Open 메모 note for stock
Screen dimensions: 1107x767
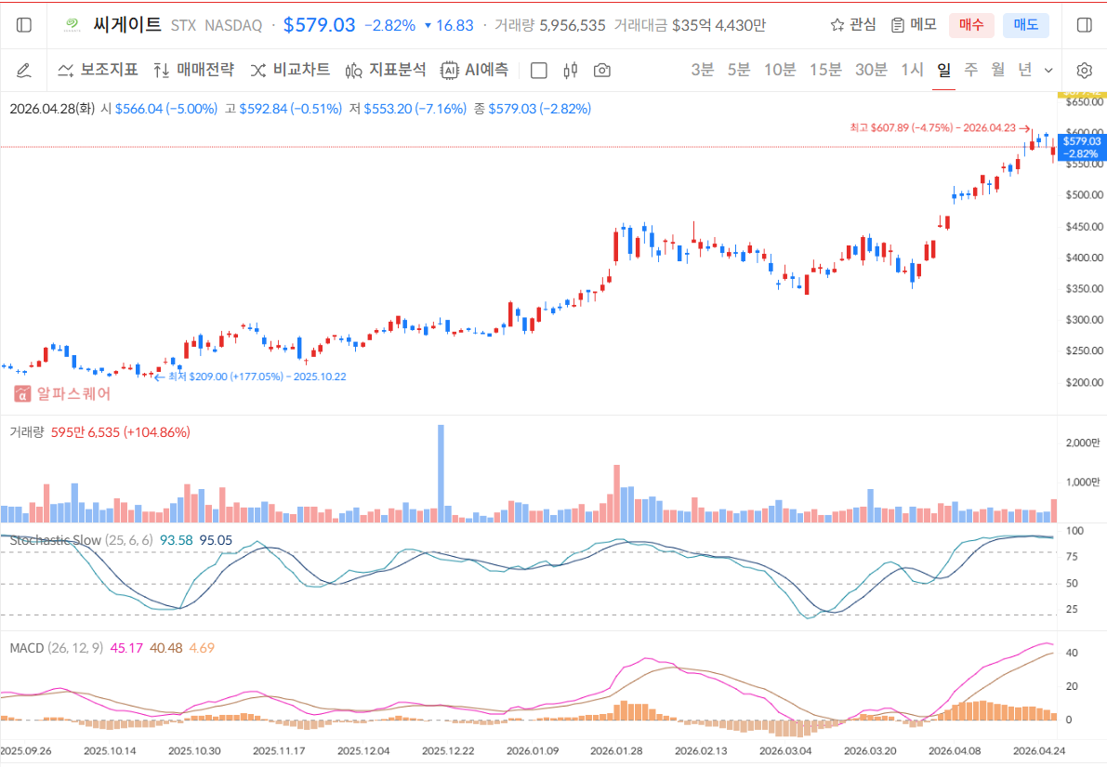tap(914, 25)
